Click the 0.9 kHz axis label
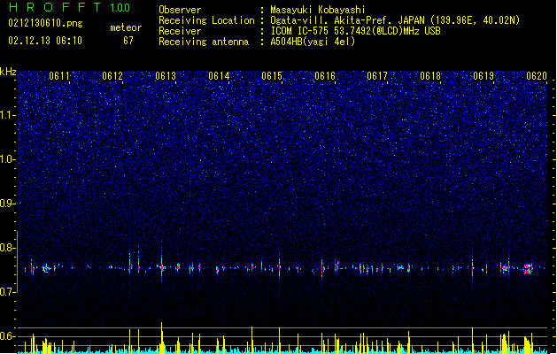 [x=8, y=204]
